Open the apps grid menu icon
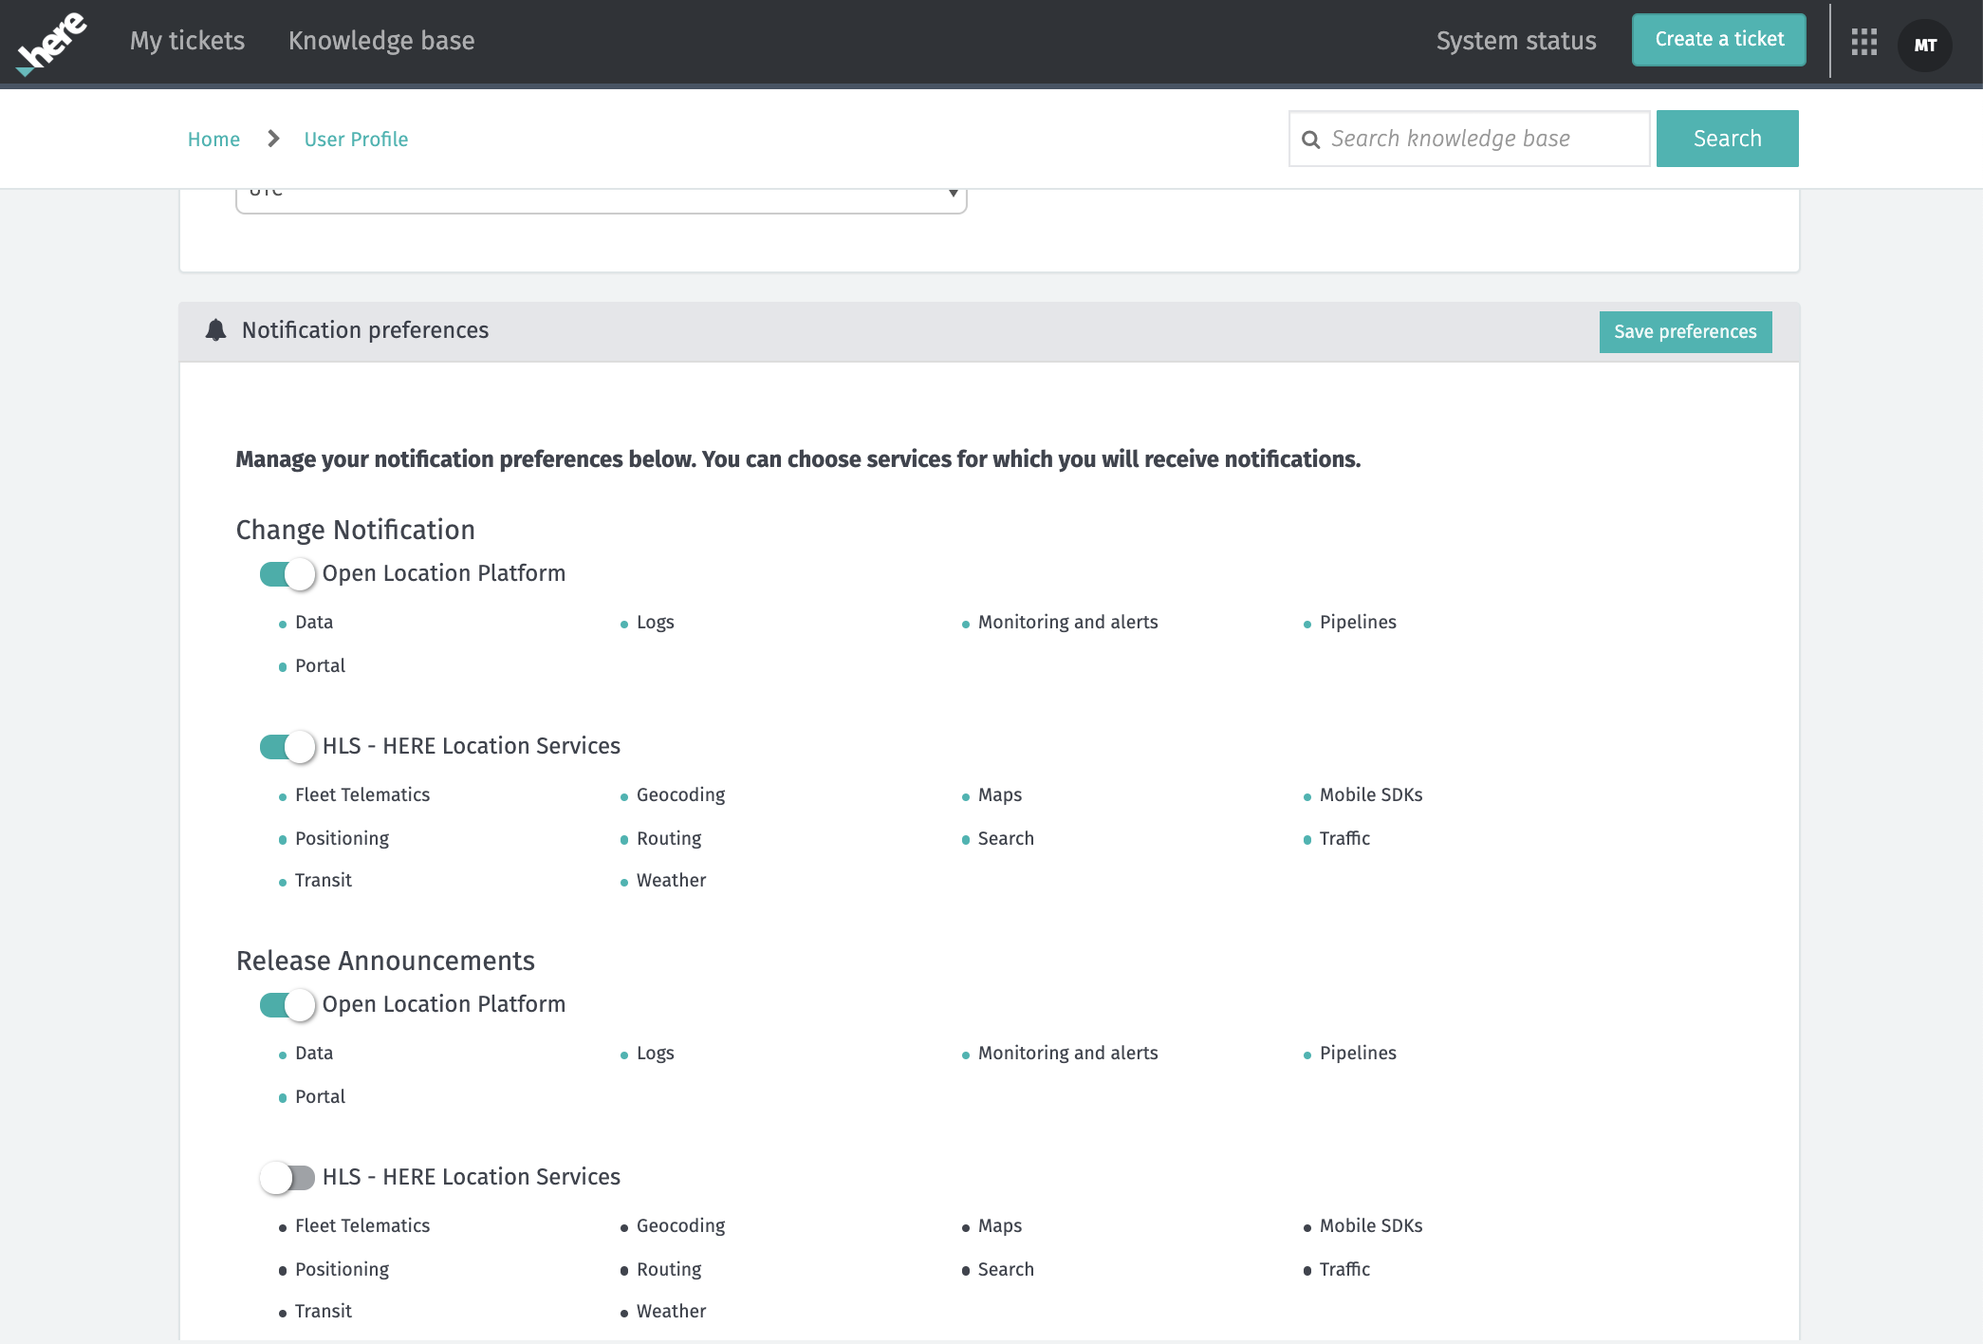This screenshot has width=1983, height=1344. pos(1863,42)
